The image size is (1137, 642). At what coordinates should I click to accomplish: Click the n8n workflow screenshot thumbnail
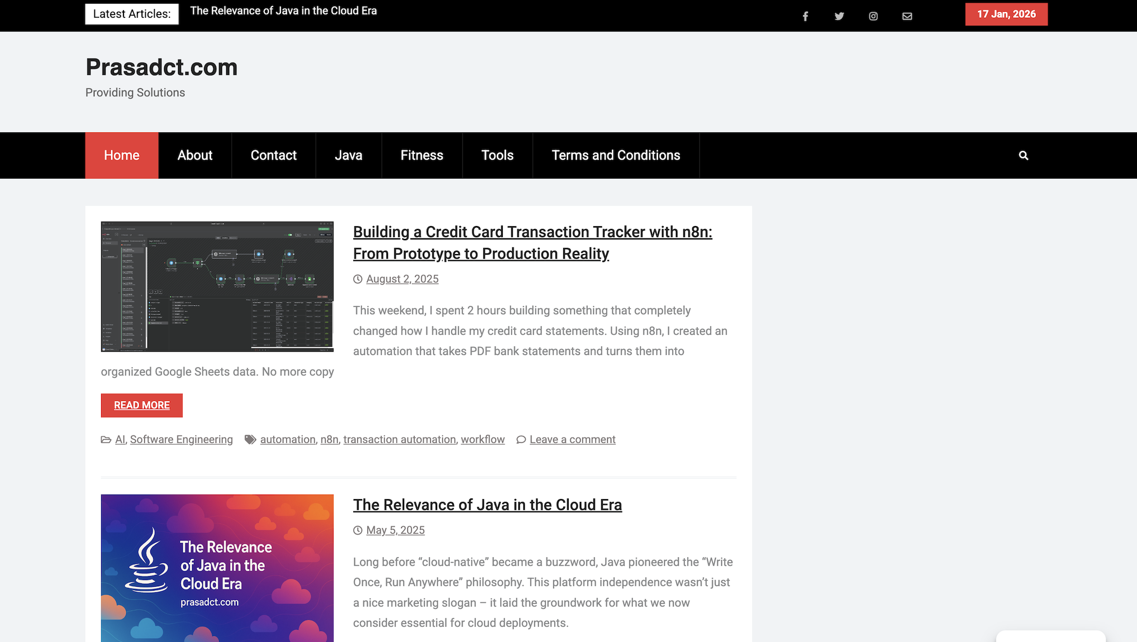click(x=217, y=287)
